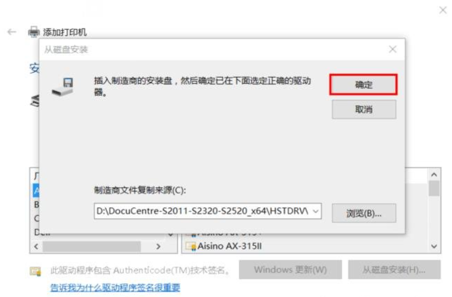Click the floppy disk drive icon

click(63, 87)
